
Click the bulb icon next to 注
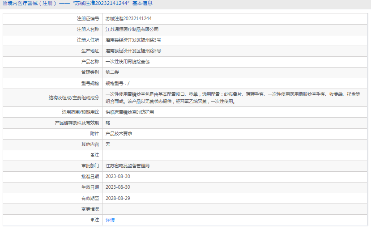(x=92, y=220)
